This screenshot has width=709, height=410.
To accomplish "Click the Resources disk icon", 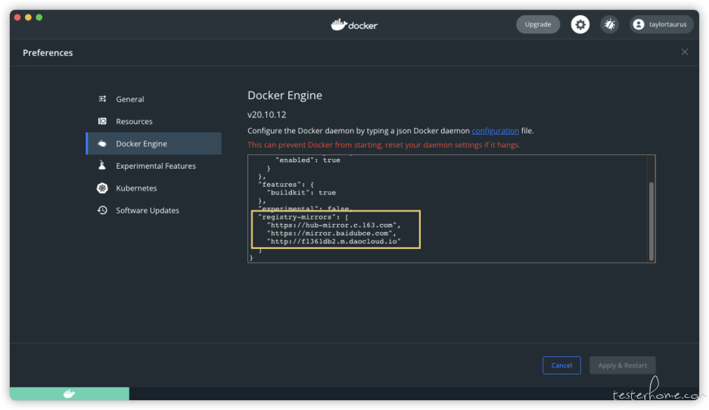I will (x=102, y=121).
